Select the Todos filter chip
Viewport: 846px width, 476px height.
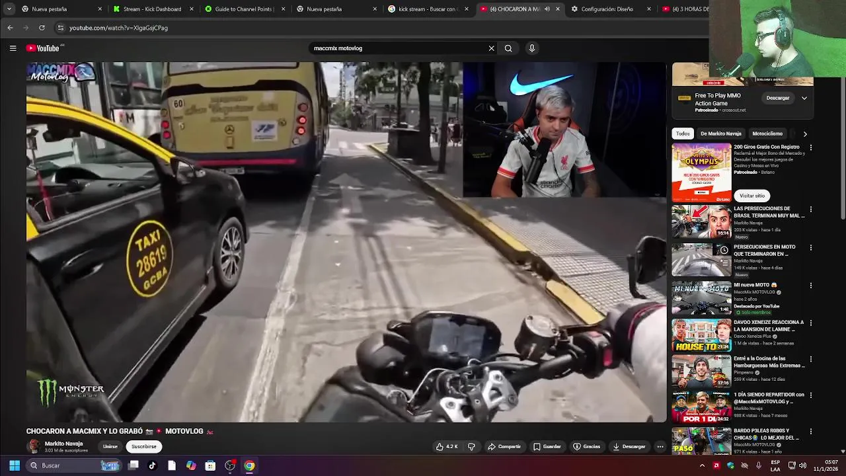coord(683,134)
